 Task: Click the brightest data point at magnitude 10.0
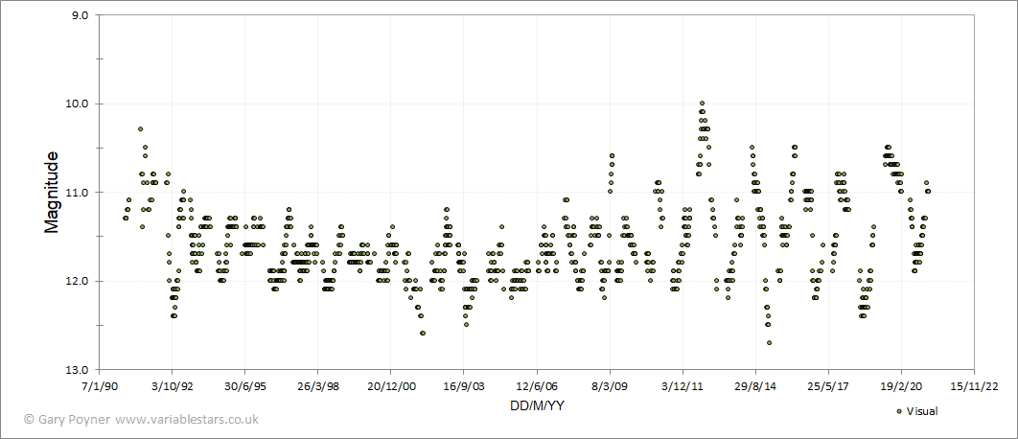(x=702, y=104)
